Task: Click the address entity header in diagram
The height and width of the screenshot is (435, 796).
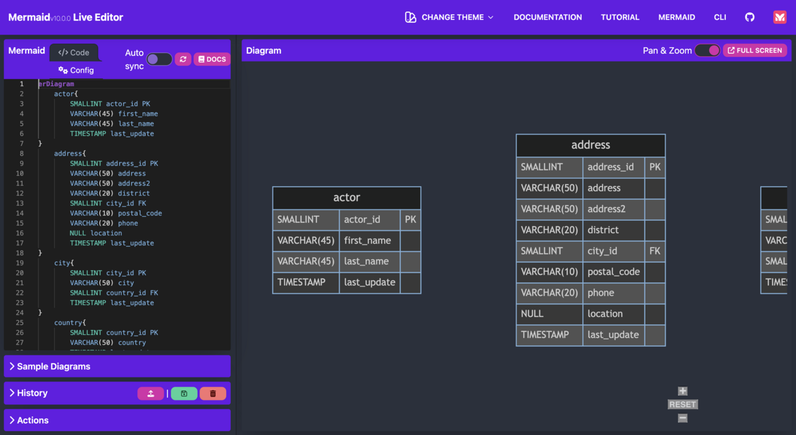Action: (x=590, y=145)
